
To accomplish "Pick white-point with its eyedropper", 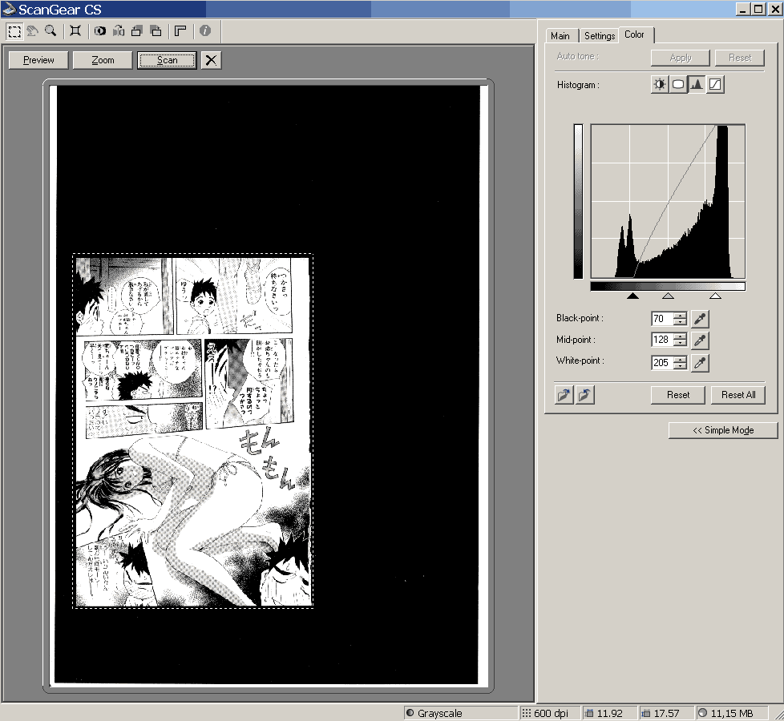I will point(700,363).
